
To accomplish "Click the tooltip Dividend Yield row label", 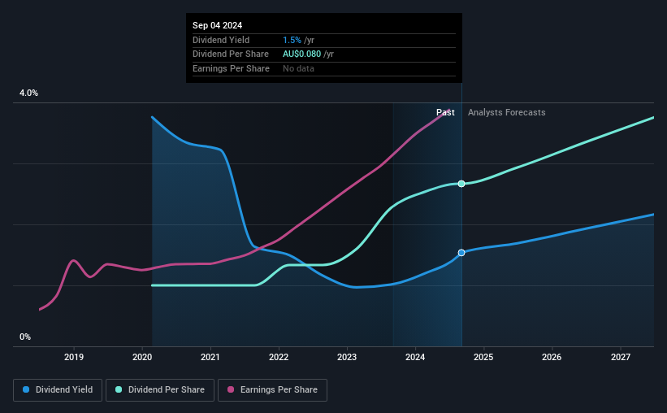I will (221, 40).
